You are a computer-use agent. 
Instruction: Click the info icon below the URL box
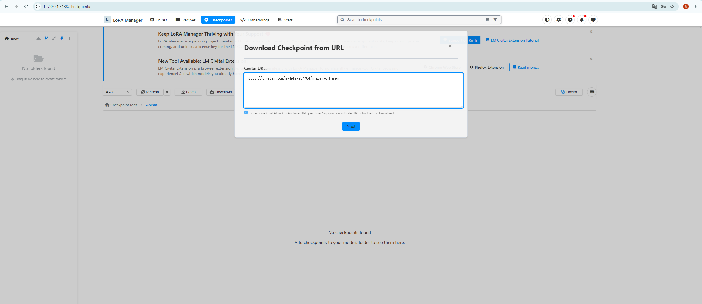(x=246, y=113)
